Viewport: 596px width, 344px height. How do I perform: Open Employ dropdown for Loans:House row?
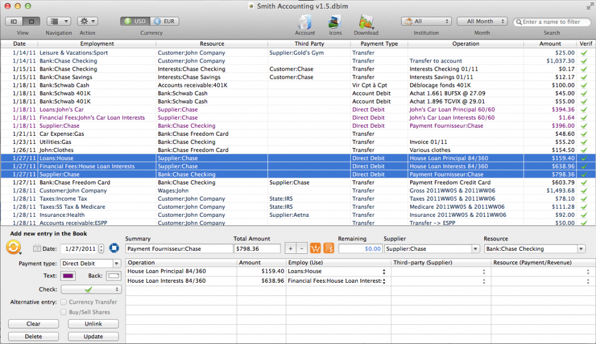click(x=384, y=272)
